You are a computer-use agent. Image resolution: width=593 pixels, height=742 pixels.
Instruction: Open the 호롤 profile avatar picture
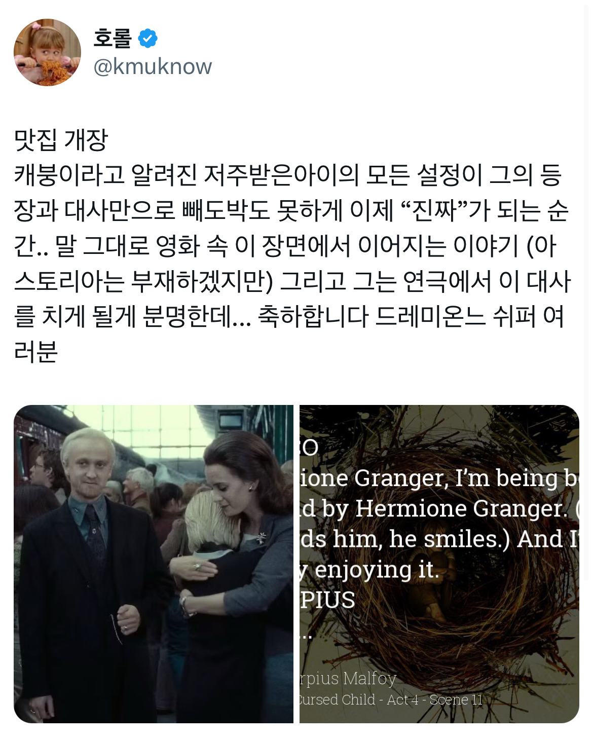[47, 53]
